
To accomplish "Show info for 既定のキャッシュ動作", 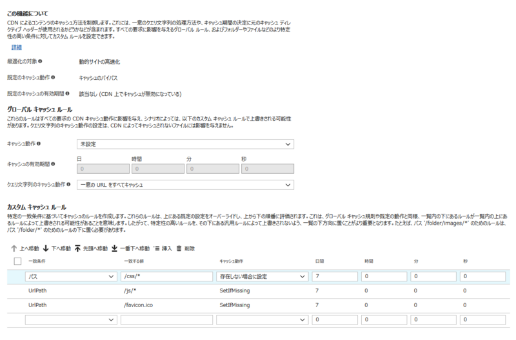I will click(x=53, y=77).
